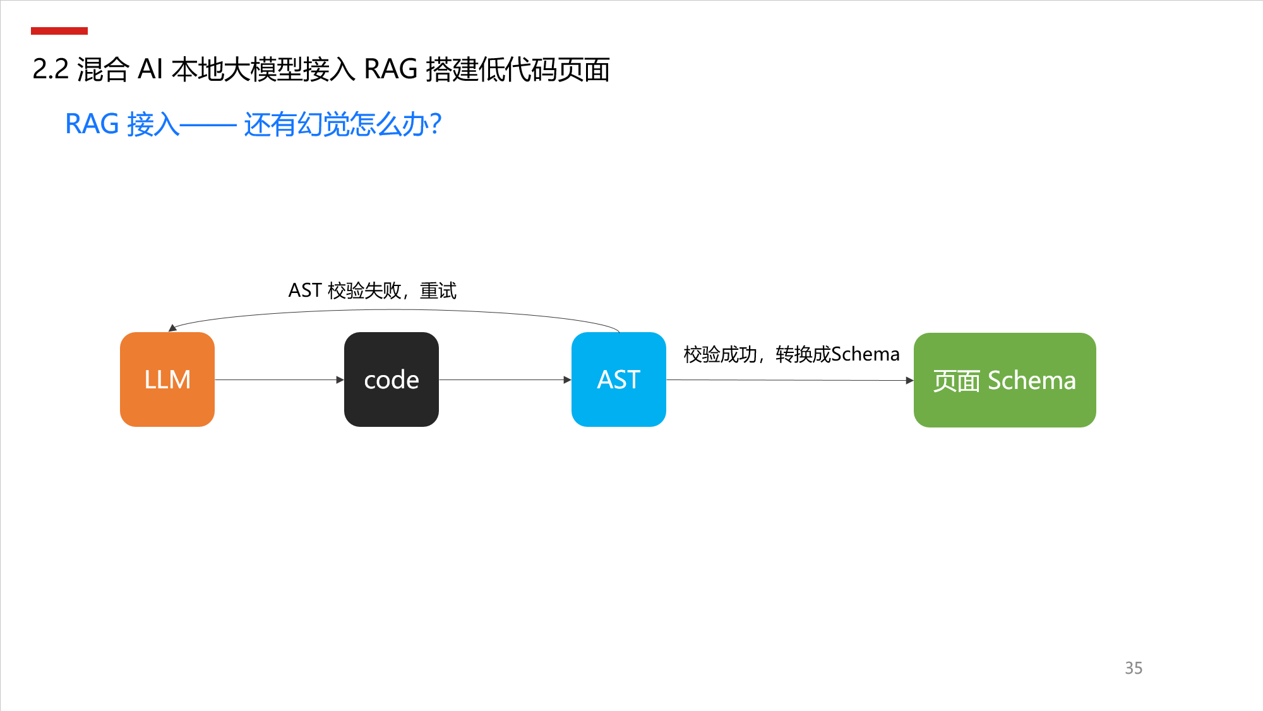This screenshot has width=1263, height=711.
Task: Click the slide page number 35
Action: click(x=1134, y=668)
